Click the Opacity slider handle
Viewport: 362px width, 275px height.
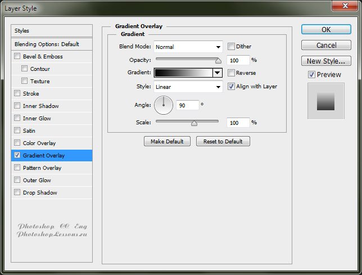(x=218, y=60)
